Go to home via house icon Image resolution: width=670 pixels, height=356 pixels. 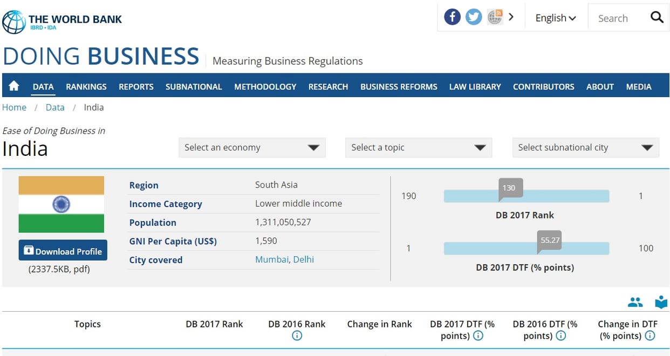pyautogui.click(x=14, y=86)
